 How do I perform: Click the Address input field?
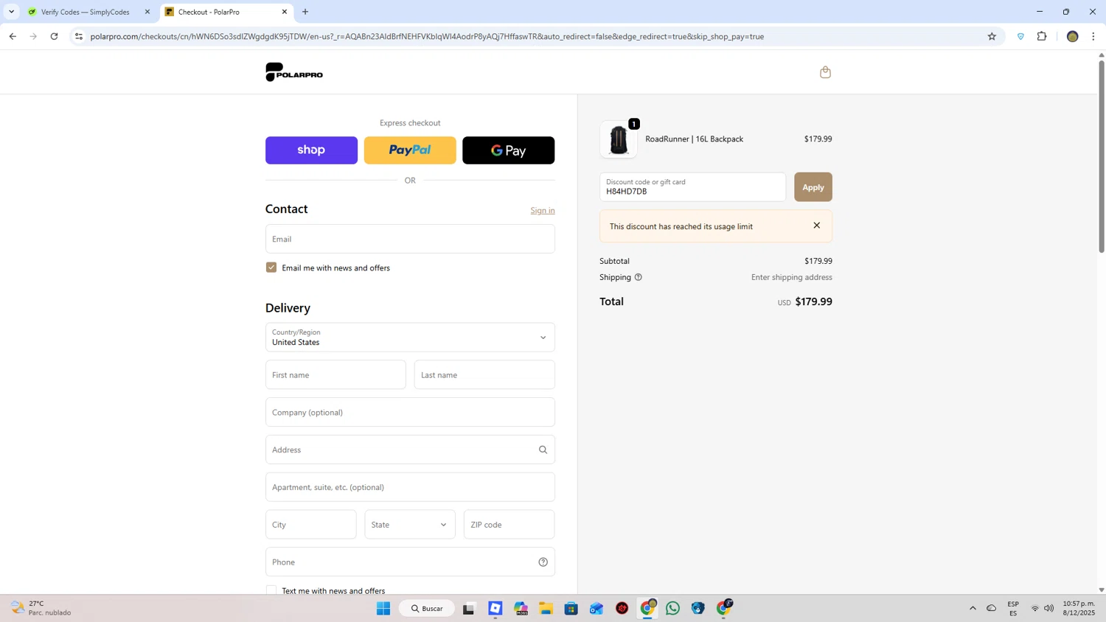pyautogui.click(x=410, y=450)
